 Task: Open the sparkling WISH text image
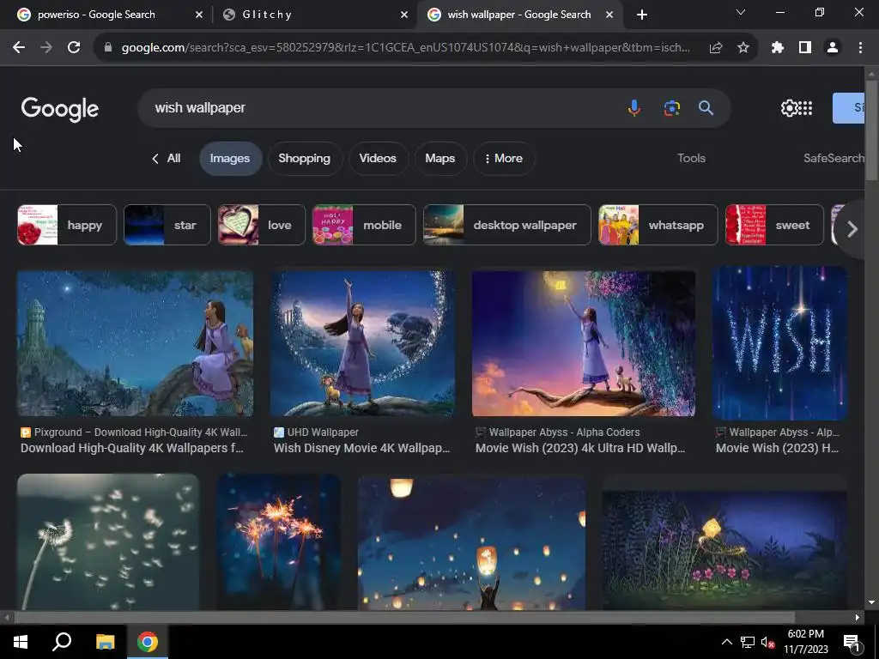[x=779, y=343]
